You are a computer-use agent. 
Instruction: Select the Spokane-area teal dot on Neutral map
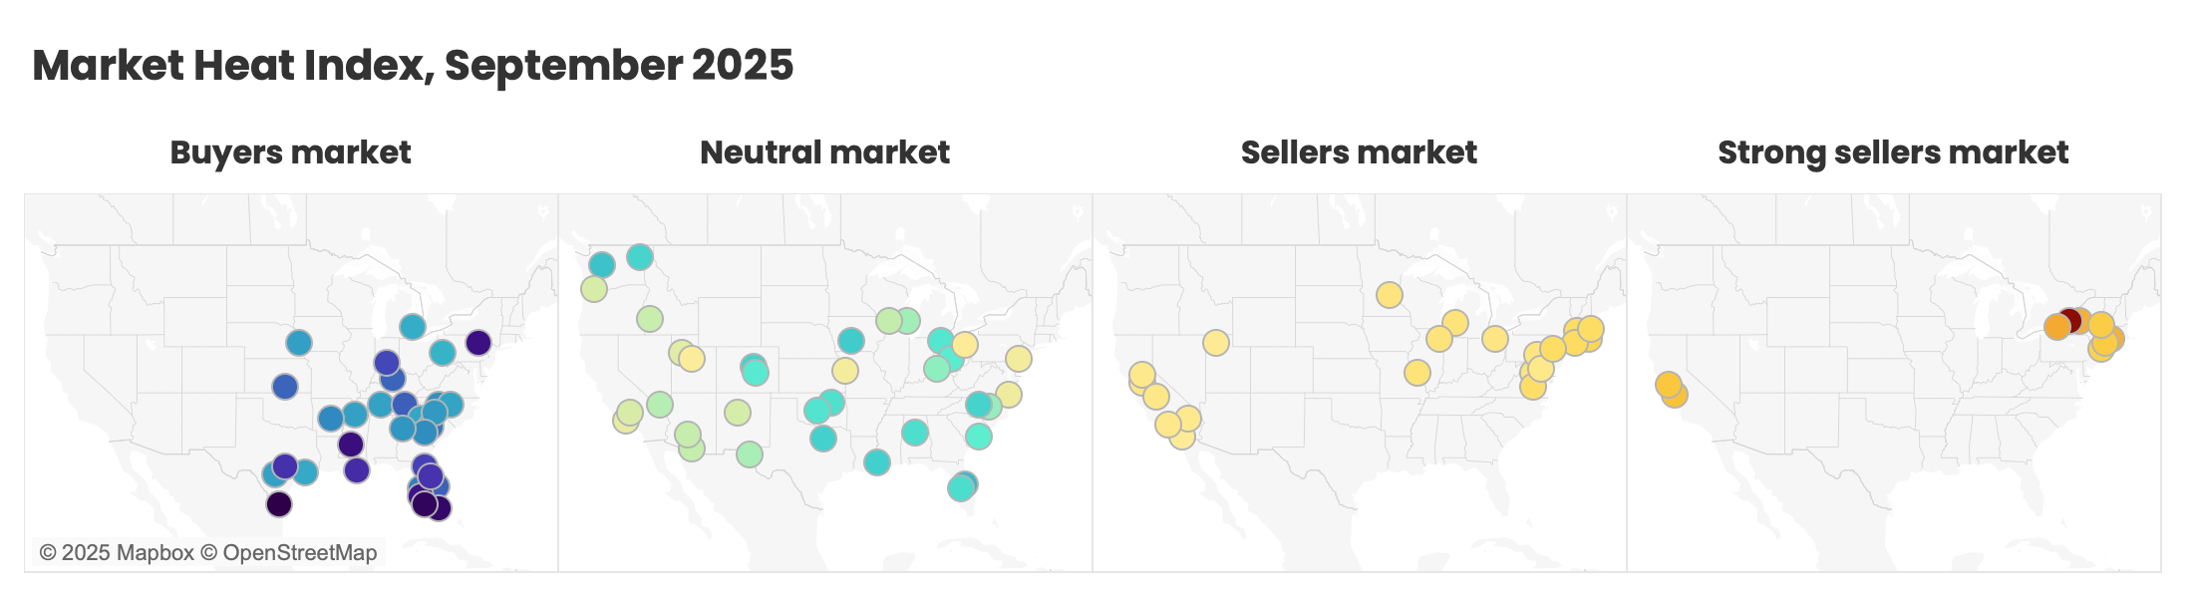coord(640,257)
